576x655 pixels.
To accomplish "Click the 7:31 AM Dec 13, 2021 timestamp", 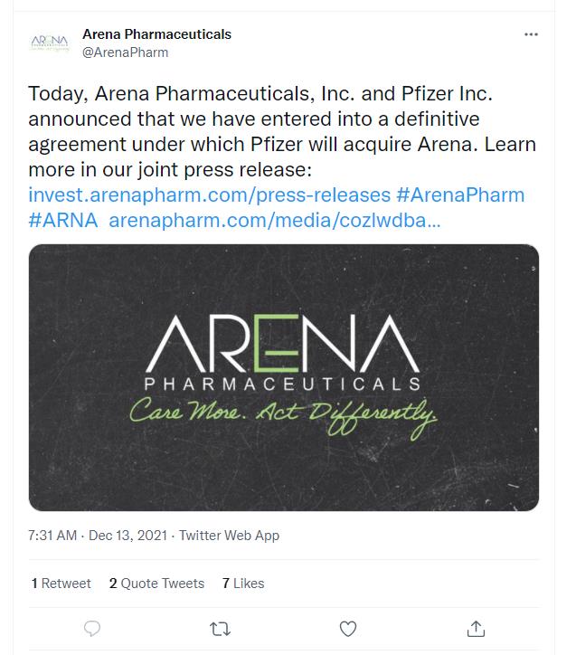I will click(x=99, y=536).
